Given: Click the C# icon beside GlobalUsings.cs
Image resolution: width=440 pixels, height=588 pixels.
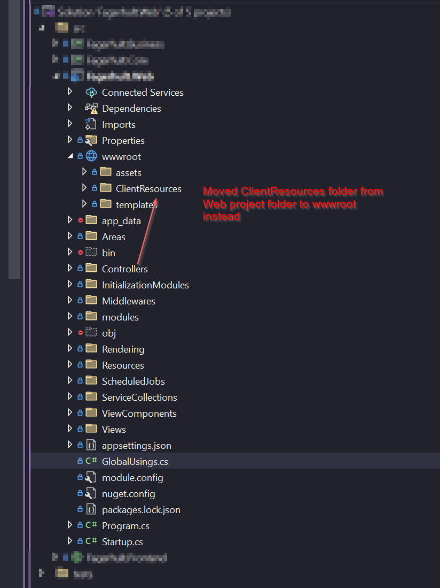Looking at the screenshot, I should pyautogui.click(x=91, y=462).
